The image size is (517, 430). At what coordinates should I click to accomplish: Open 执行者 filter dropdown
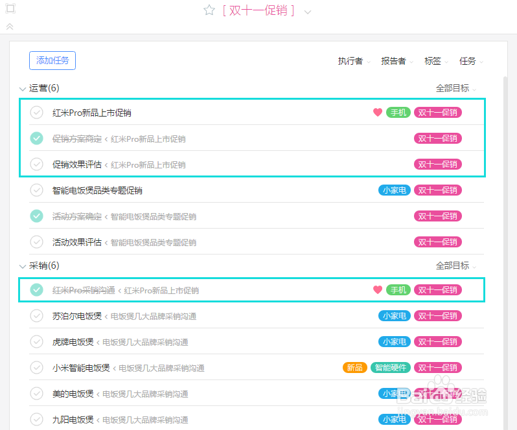pos(354,61)
